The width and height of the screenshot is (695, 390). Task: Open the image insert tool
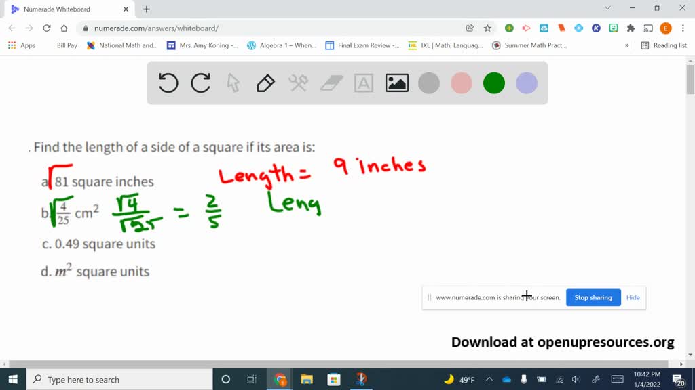point(396,83)
